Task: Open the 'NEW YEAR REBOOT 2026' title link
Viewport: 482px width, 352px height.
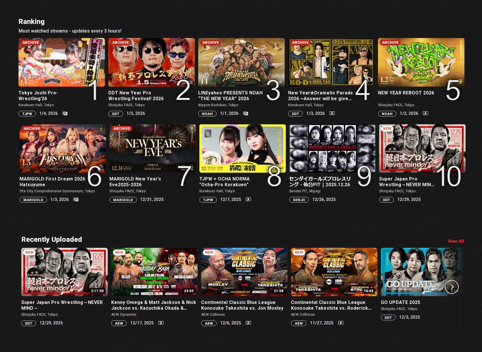Action: pyautogui.click(x=406, y=93)
